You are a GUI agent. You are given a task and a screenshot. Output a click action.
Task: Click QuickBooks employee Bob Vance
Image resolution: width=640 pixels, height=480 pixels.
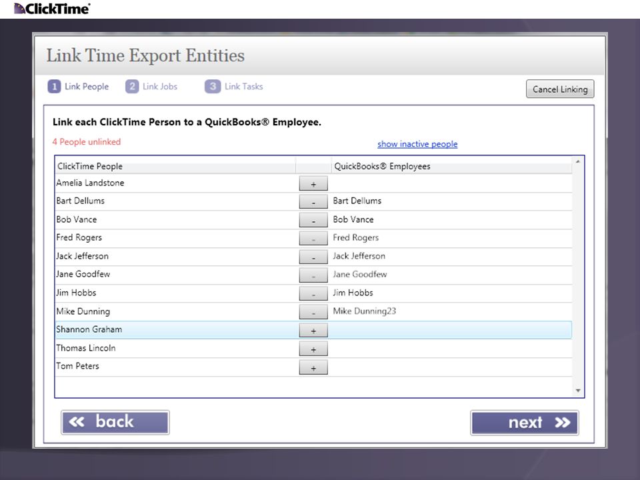tap(353, 219)
